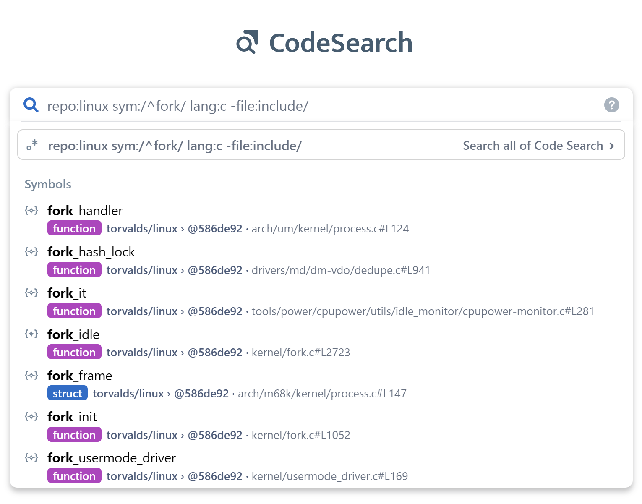Open arch/um/kernel/process.c#L124 file path
The height and width of the screenshot is (504, 642).
(330, 229)
